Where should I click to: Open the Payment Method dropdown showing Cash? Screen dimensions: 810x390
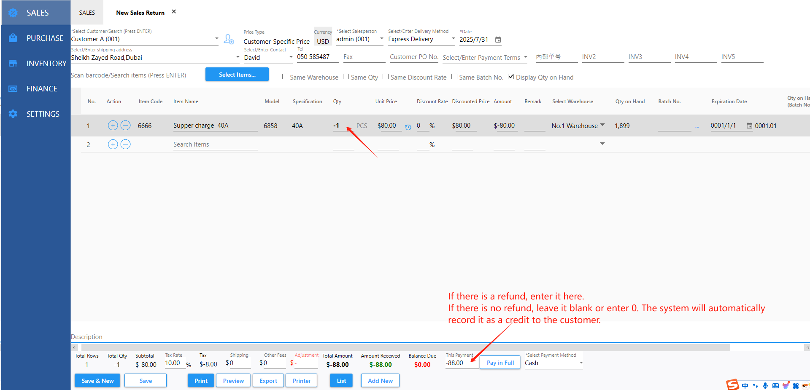581,363
